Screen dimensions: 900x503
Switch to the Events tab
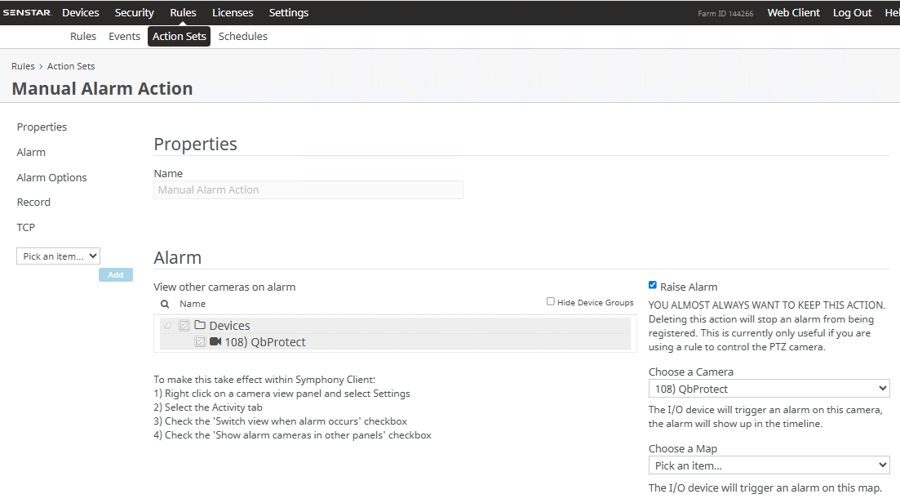(x=125, y=37)
